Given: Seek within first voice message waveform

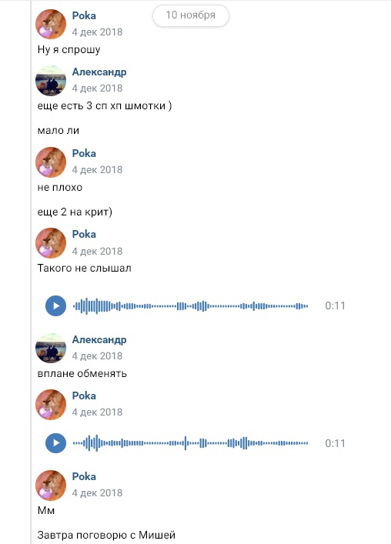Looking at the screenshot, I should 190,306.
